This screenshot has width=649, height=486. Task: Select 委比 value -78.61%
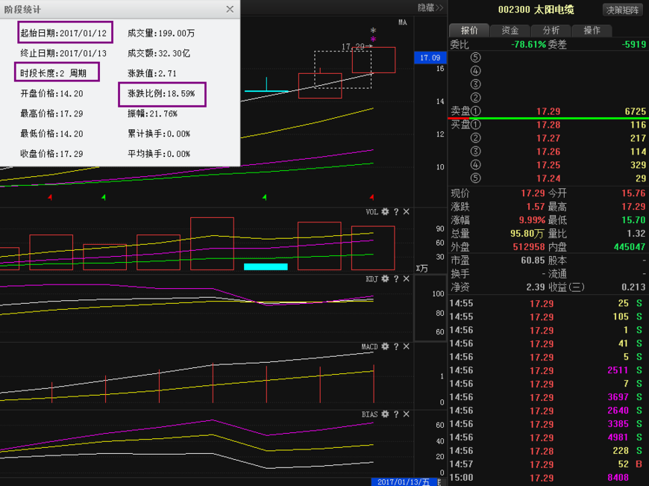[x=529, y=44]
